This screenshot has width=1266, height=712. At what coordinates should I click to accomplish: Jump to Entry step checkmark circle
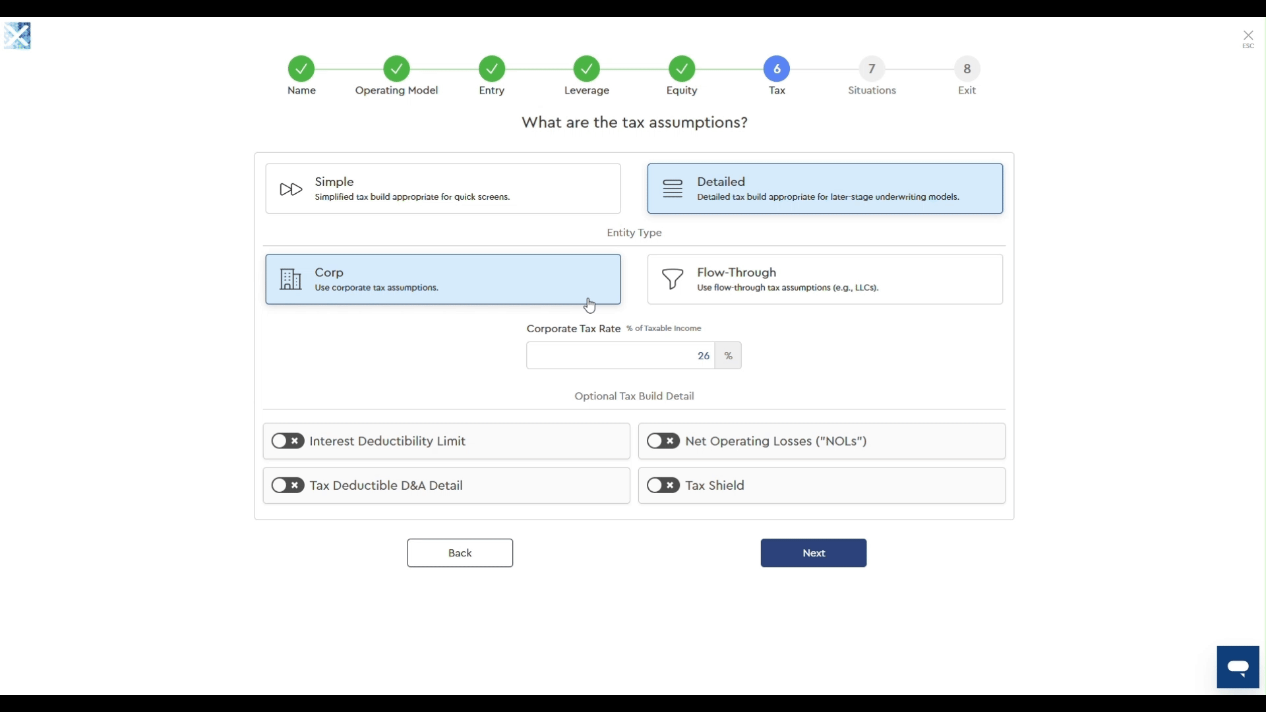[492, 69]
